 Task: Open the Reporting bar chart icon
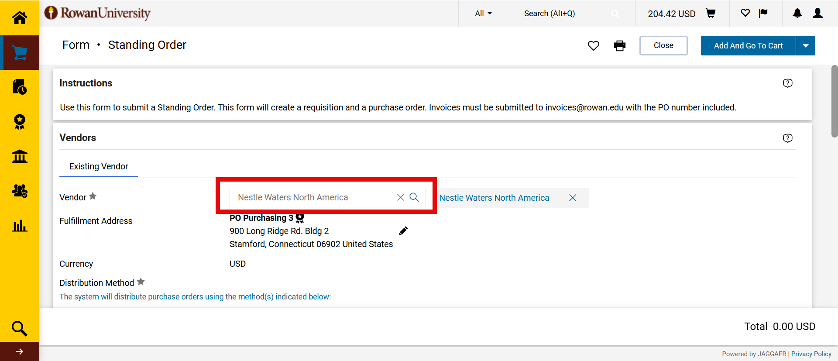[x=20, y=226]
